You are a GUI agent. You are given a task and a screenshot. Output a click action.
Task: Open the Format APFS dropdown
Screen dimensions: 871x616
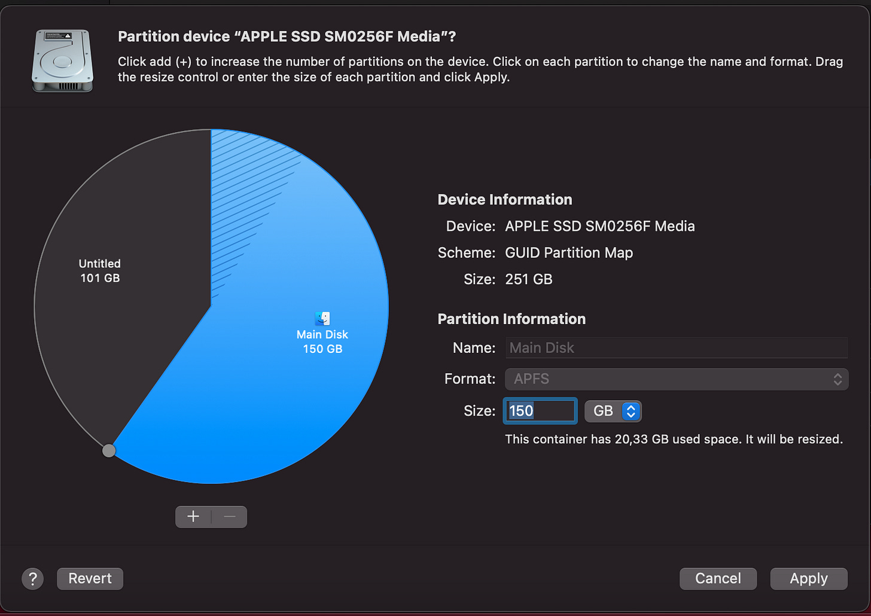(677, 379)
